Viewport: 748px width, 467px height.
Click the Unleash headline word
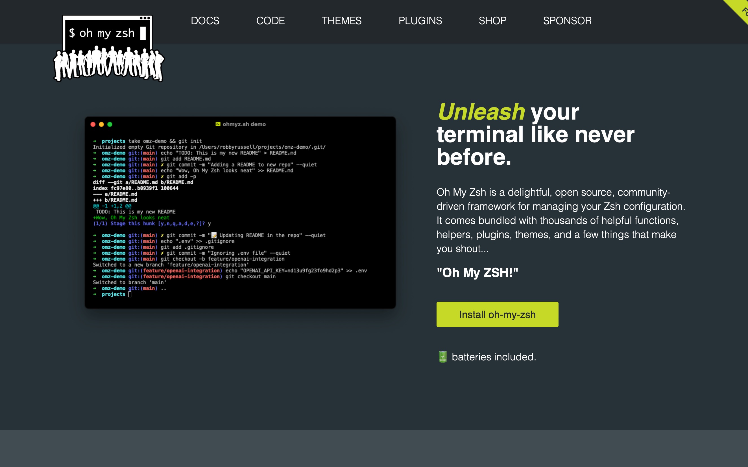point(481,112)
